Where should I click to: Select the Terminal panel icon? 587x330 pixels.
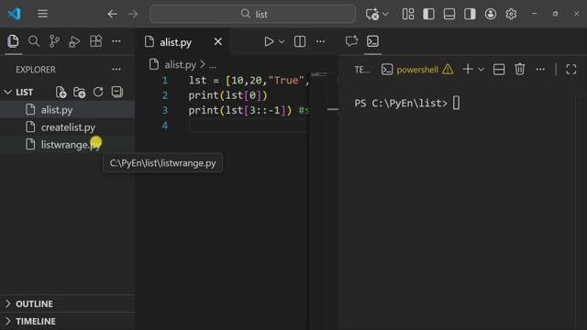373,41
